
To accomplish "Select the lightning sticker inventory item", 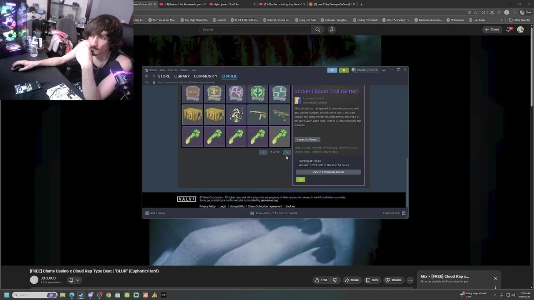I will [x=236, y=115].
